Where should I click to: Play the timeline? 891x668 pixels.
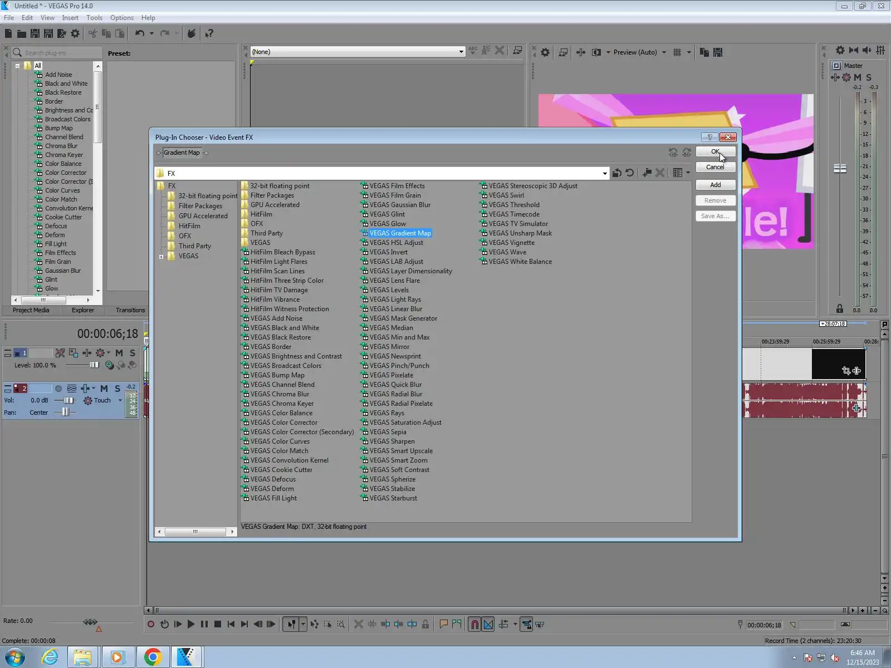[x=191, y=625]
